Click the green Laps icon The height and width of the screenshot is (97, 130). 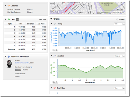click(x=9, y=19)
